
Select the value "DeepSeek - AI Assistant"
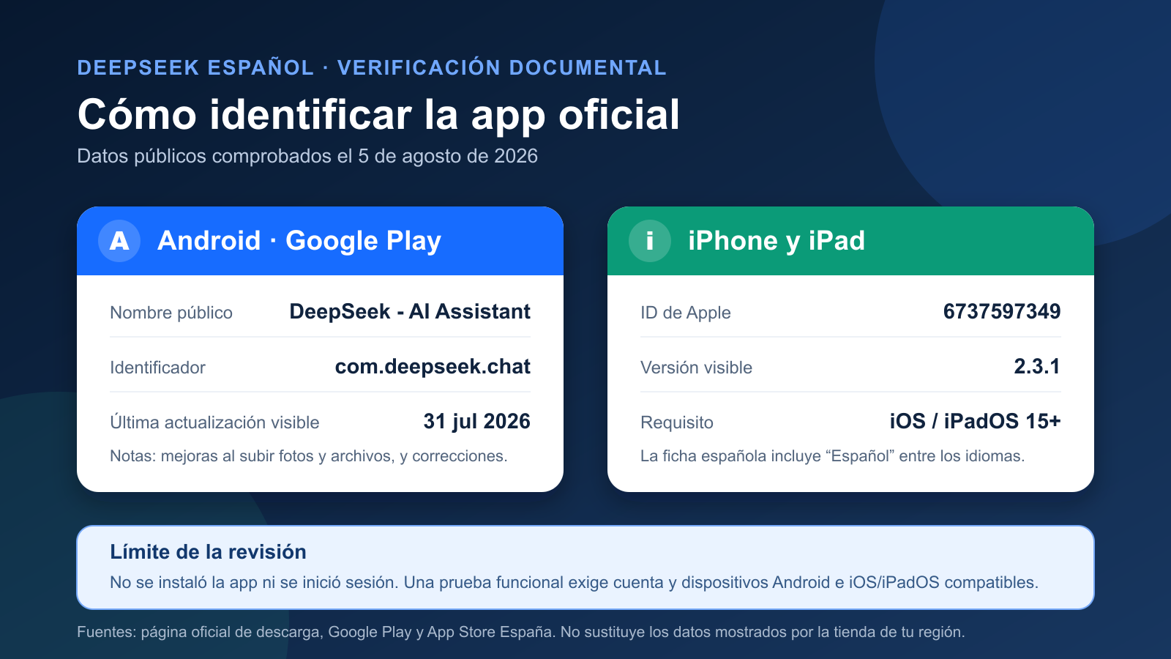point(410,311)
